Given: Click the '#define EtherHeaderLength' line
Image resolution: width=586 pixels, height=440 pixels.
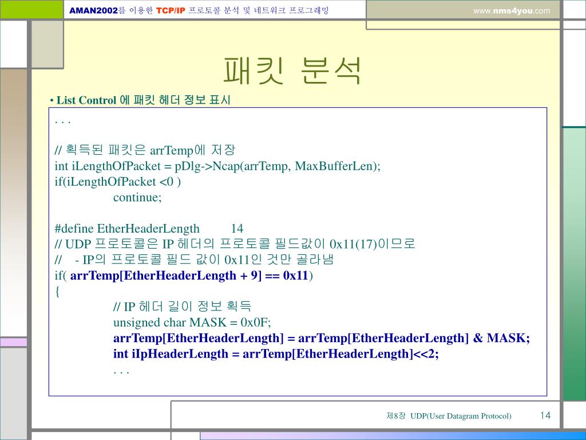Looking at the screenshot, I should (127, 229).
